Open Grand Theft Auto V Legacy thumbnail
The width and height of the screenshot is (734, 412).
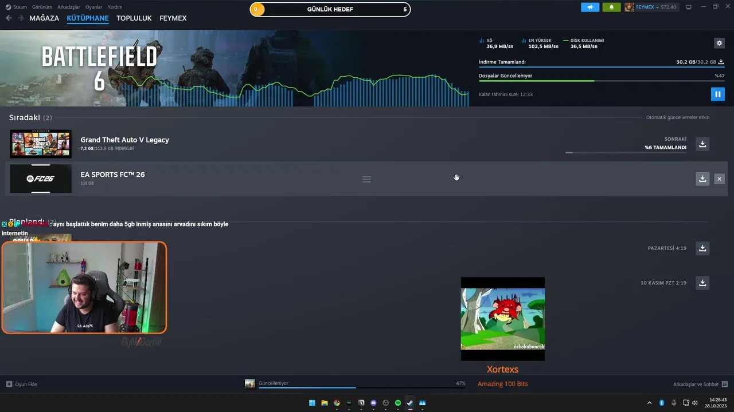click(x=41, y=144)
